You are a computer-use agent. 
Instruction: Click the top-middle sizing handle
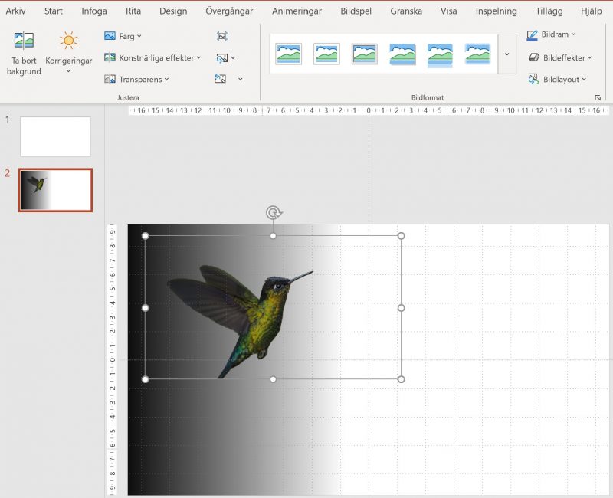274,236
